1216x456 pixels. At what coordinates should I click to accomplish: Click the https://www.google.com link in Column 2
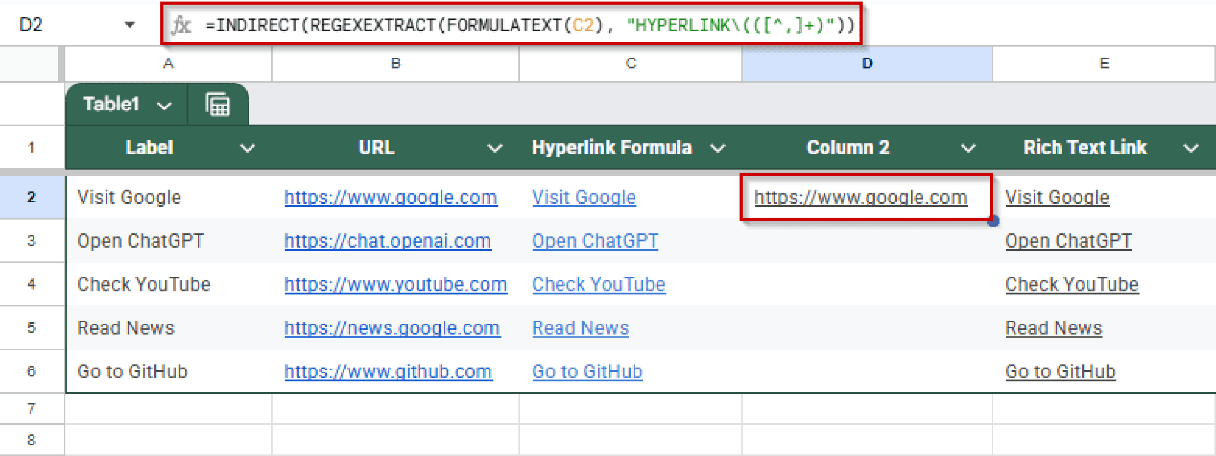860,197
